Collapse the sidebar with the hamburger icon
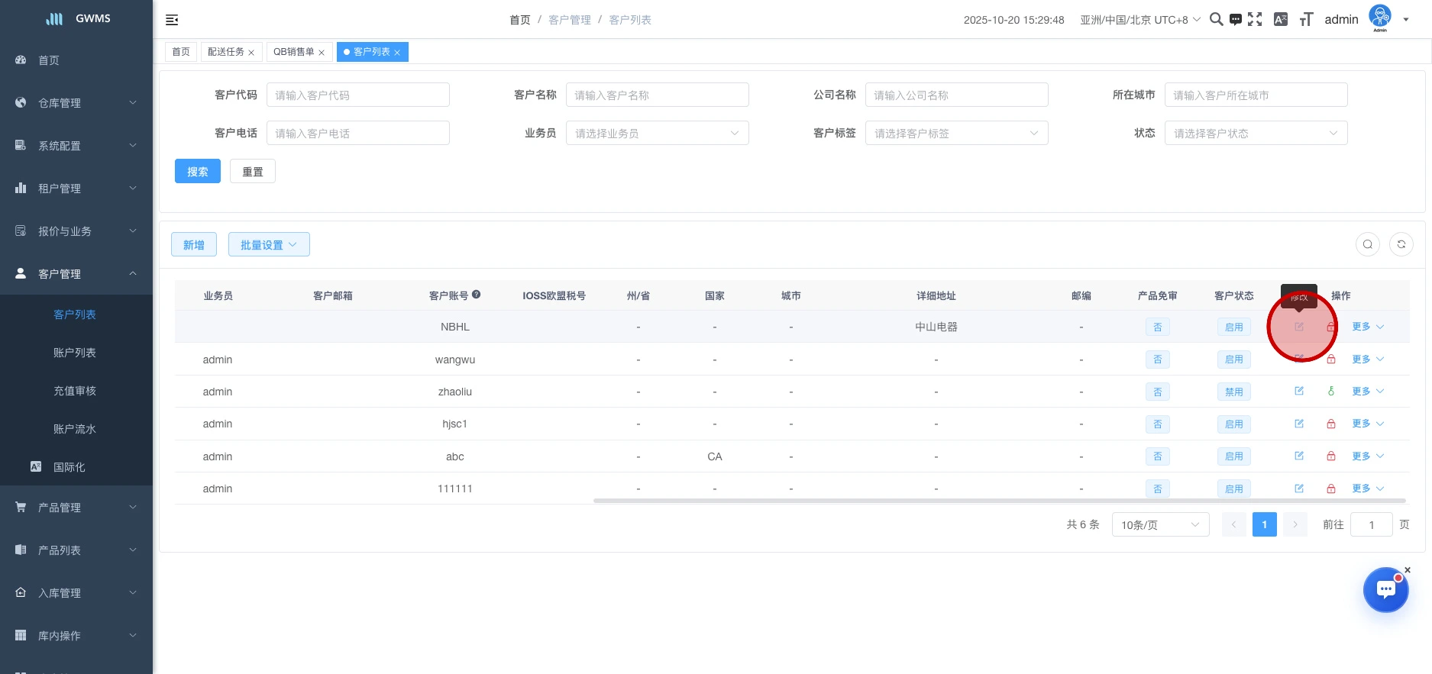 click(172, 20)
